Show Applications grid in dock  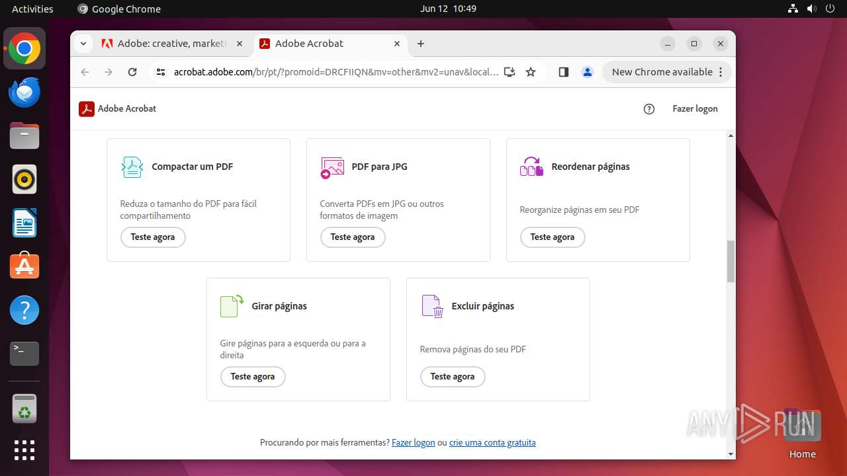[24, 450]
